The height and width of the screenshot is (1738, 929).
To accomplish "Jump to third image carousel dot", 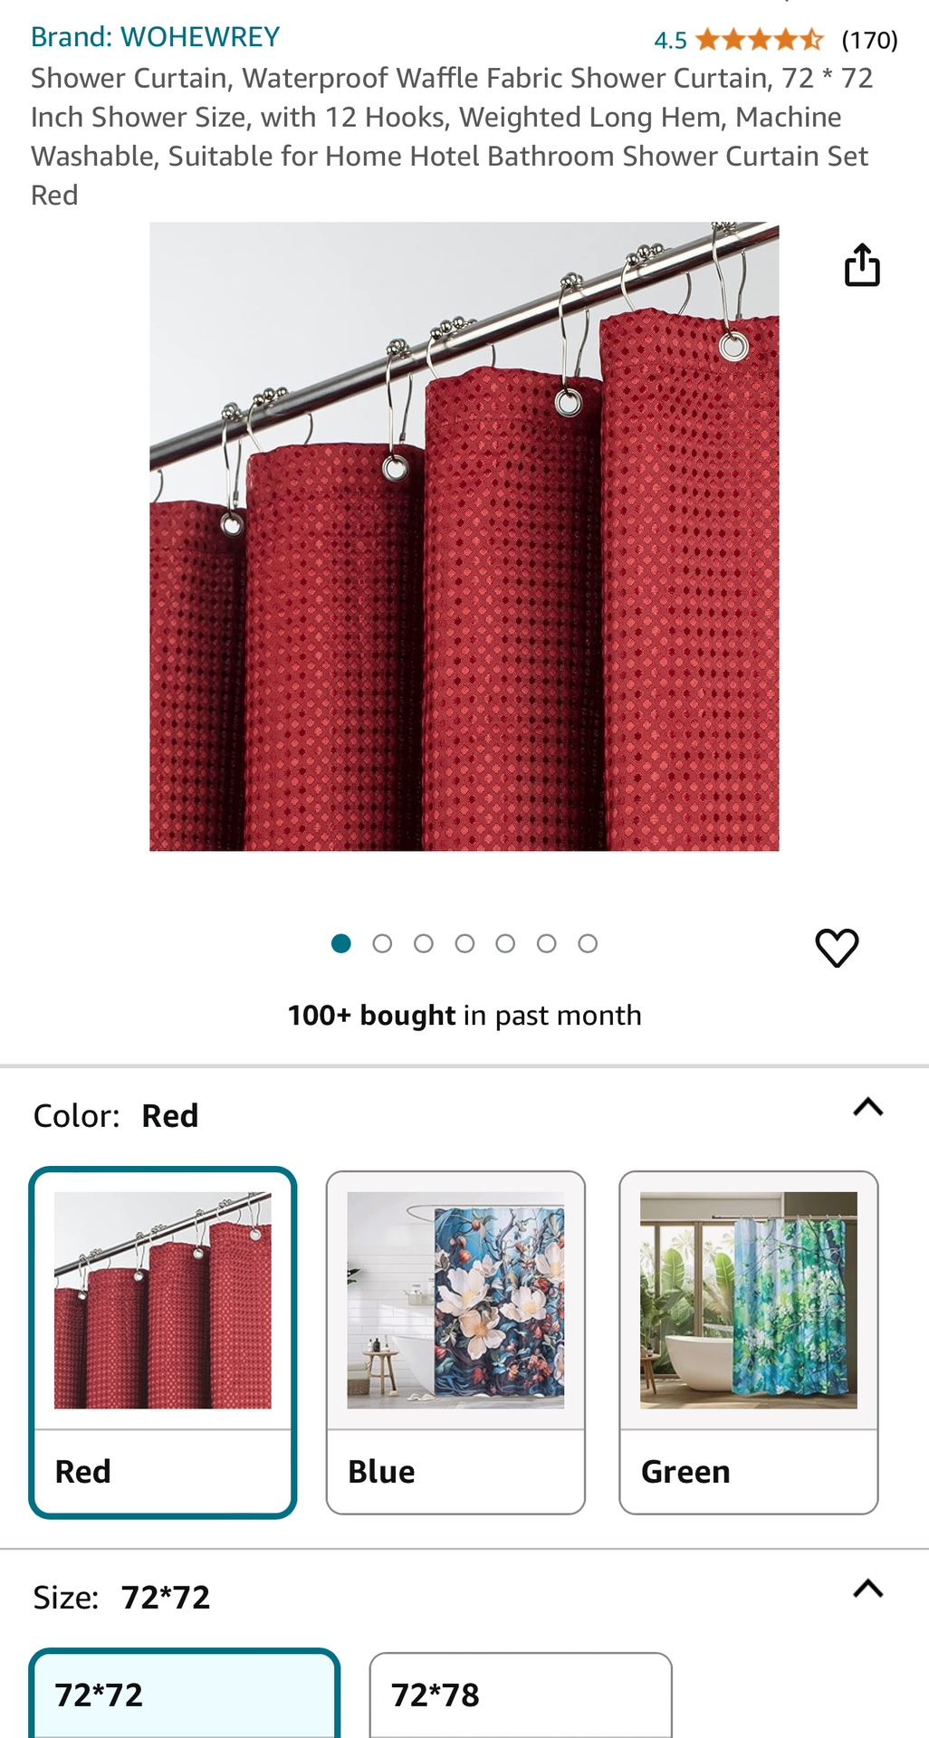I will coord(424,944).
